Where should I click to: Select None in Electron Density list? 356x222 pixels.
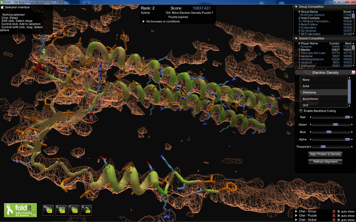click(x=324, y=80)
